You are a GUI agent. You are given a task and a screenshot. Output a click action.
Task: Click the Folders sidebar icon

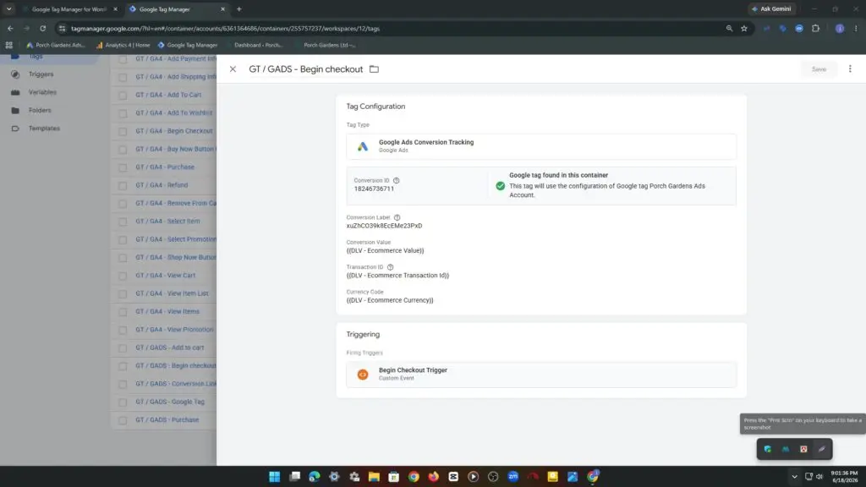pos(15,111)
